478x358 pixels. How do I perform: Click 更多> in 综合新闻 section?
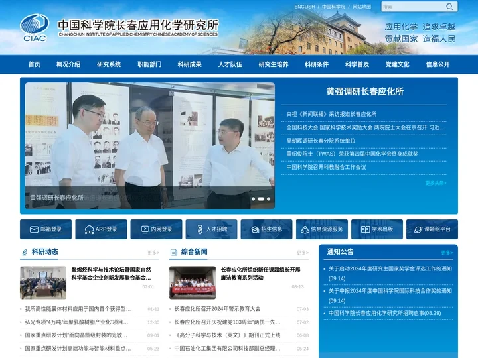tap(303, 253)
